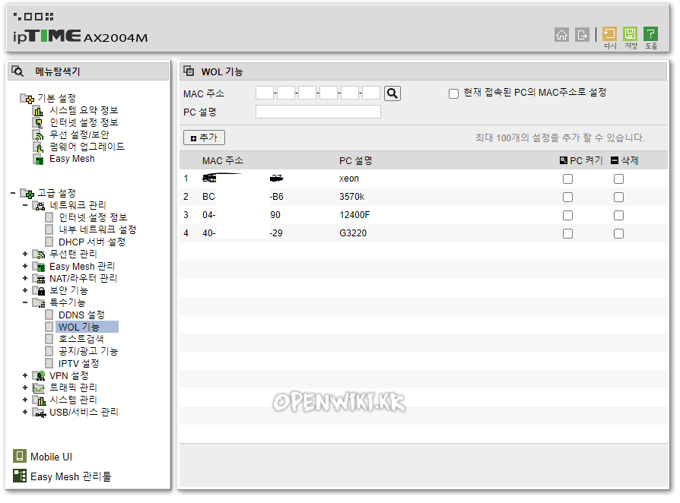680x503 pixels.
Task: Click the green 저장 save icon
Action: click(630, 33)
